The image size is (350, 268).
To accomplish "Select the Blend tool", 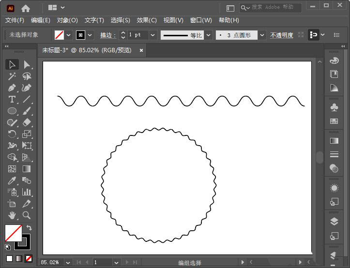I will [x=27, y=180].
